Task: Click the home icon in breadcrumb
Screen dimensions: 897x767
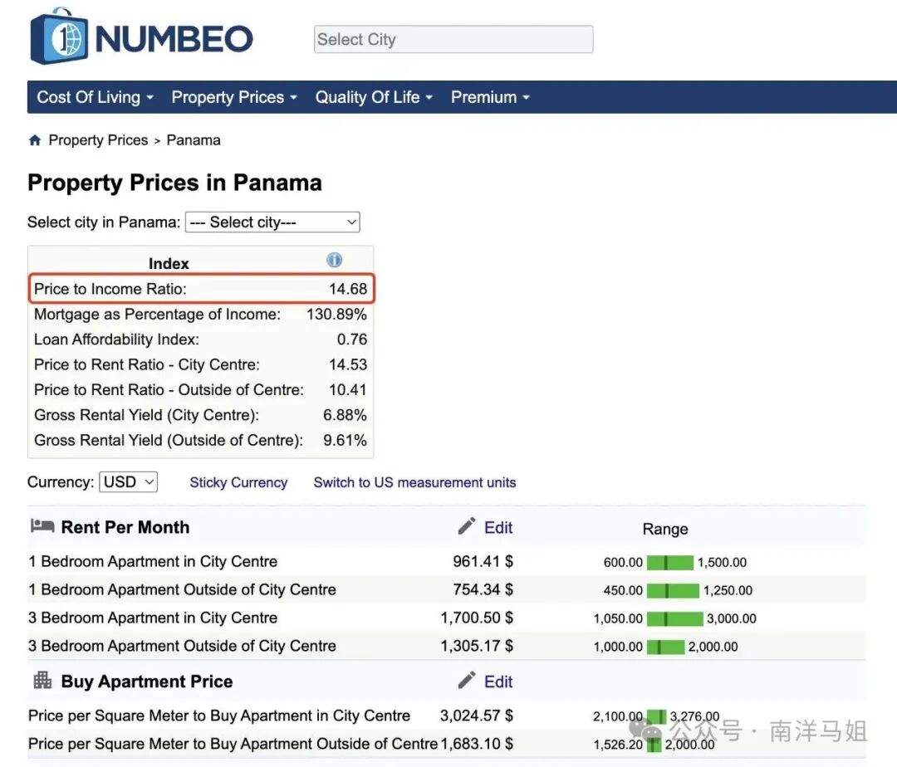Action: 35,140
